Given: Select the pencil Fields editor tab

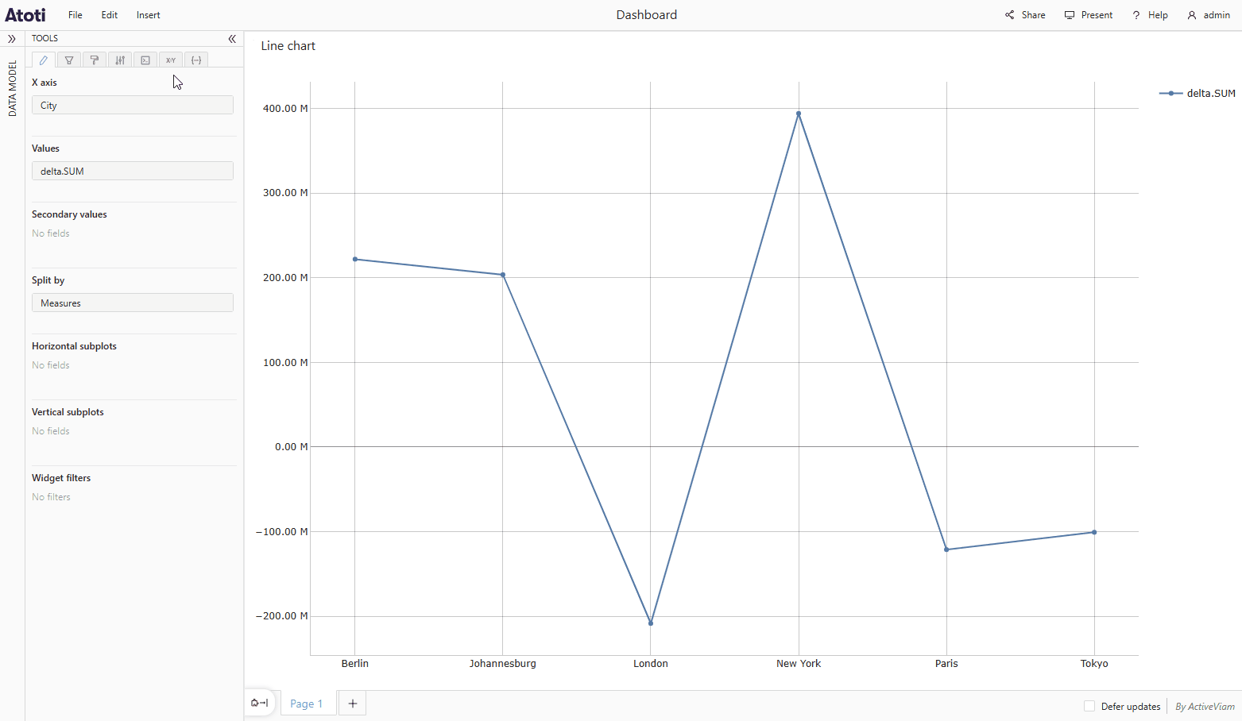Looking at the screenshot, I should 42,60.
